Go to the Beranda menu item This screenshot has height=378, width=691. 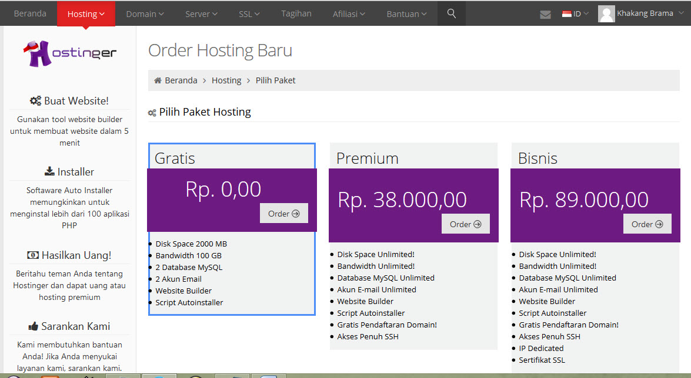point(30,14)
